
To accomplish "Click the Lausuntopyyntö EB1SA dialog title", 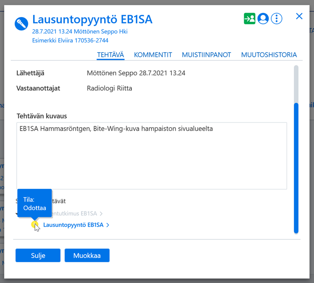I will (x=92, y=19).
